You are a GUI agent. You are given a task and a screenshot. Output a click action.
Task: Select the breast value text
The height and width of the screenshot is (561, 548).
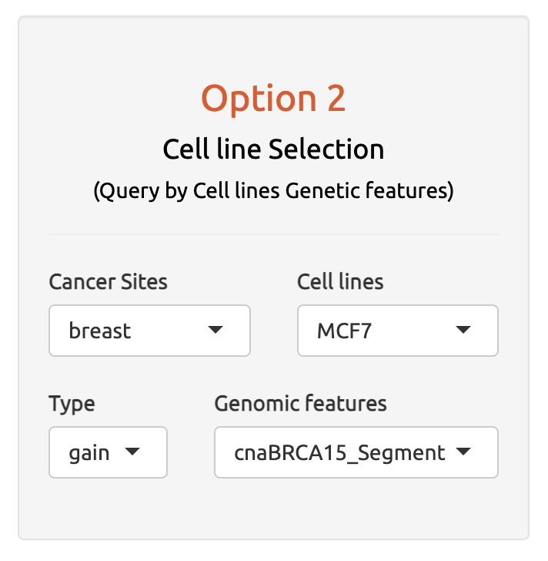point(99,331)
